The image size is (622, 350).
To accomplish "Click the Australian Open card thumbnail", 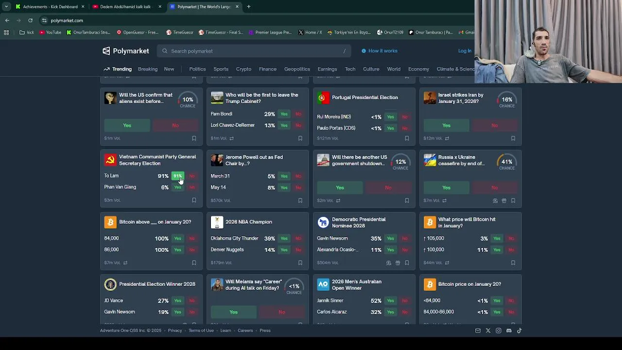I will click(323, 284).
